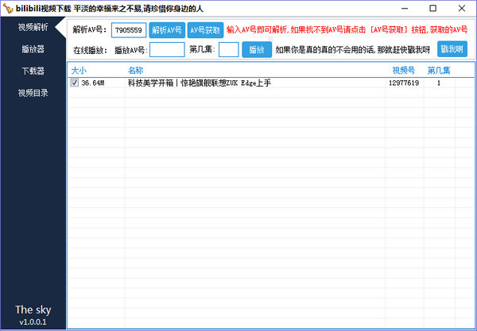Screen dimensions: 477x331
Task: Switch to the 视频解析 sidebar tab
Action: coord(32,28)
